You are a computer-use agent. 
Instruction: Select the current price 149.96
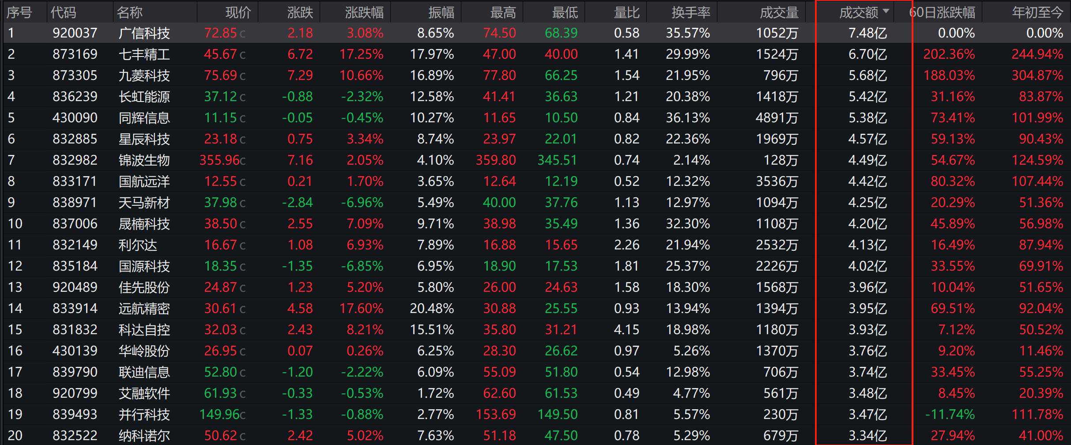coord(219,415)
